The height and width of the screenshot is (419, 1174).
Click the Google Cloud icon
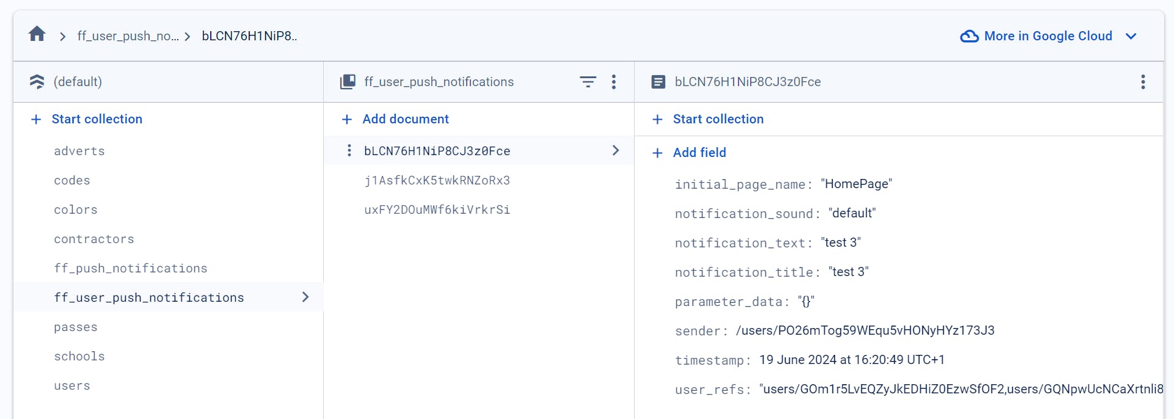point(969,36)
